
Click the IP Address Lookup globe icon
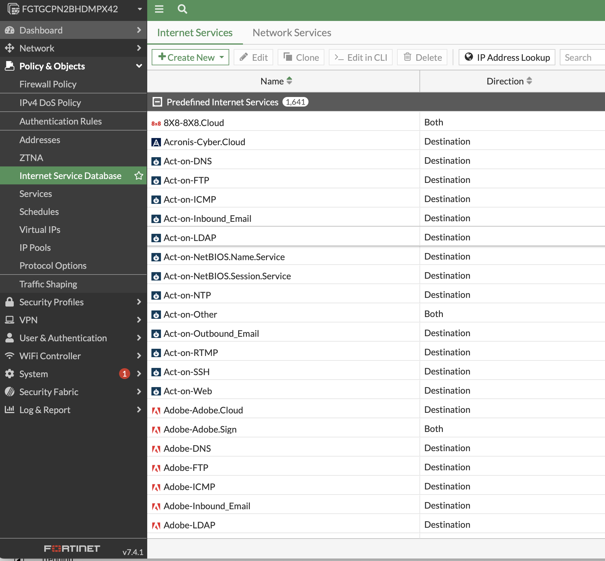click(469, 57)
